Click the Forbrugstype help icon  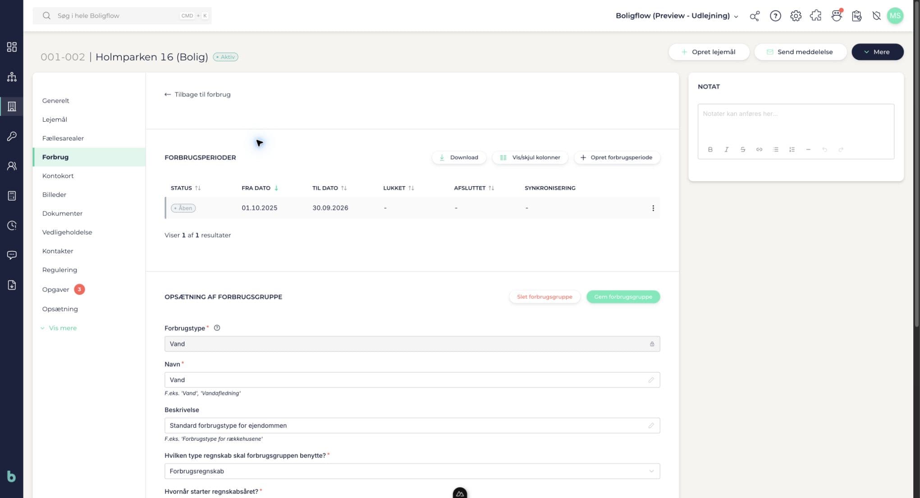click(x=217, y=328)
